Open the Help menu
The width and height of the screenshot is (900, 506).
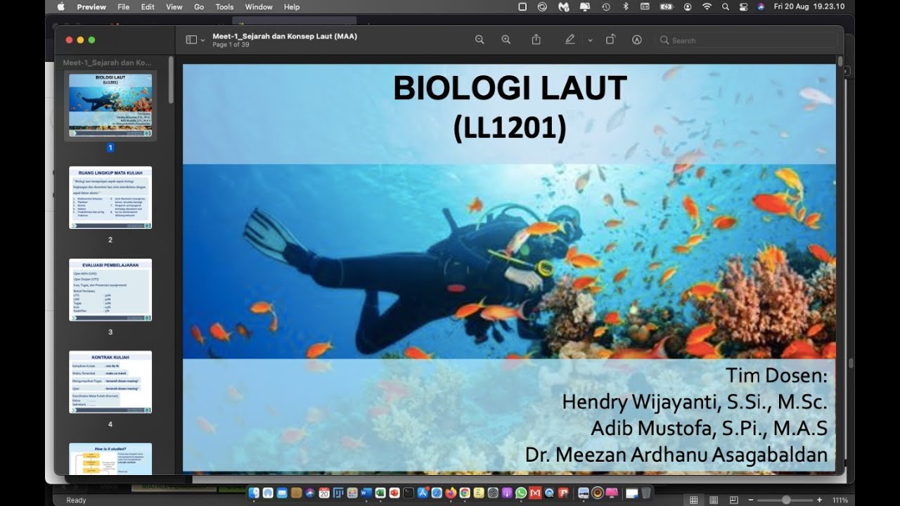292,7
